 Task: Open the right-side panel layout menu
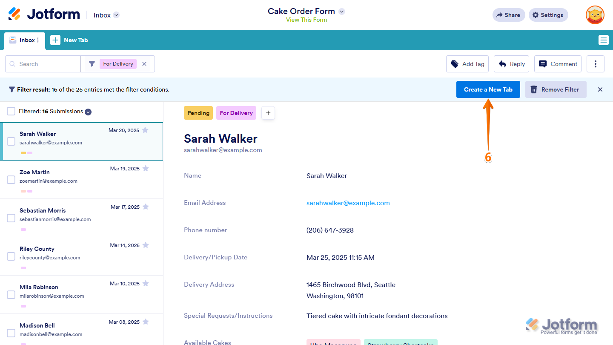pyautogui.click(x=603, y=40)
